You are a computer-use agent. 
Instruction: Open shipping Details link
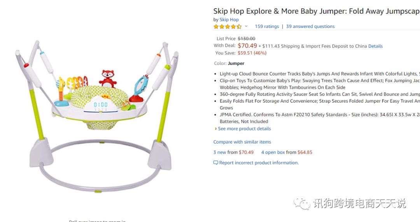click(x=375, y=46)
